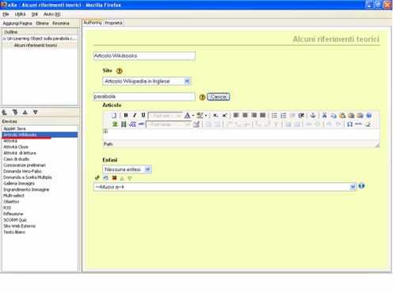Insert special character Omega icon
The width and height of the screenshot is (396, 293).
coord(350,124)
